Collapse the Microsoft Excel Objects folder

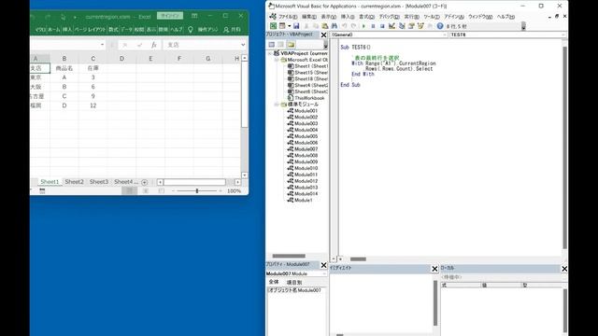pyautogui.click(x=277, y=60)
